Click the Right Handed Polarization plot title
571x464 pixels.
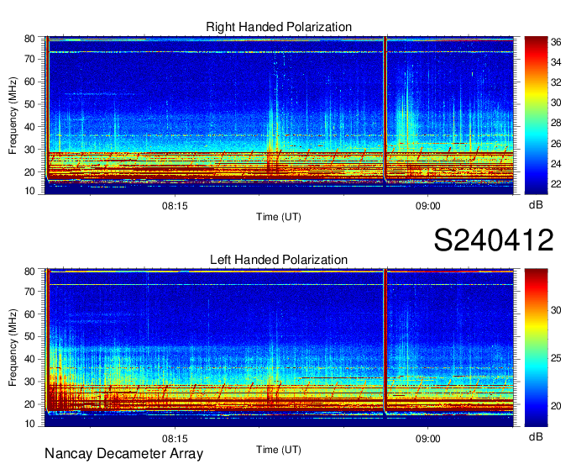(279, 27)
